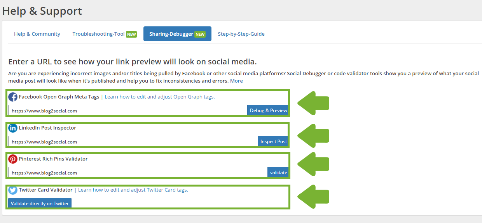Image resolution: width=482 pixels, height=223 pixels.
Task: Click the Pinterest validate button
Action: pyautogui.click(x=278, y=172)
